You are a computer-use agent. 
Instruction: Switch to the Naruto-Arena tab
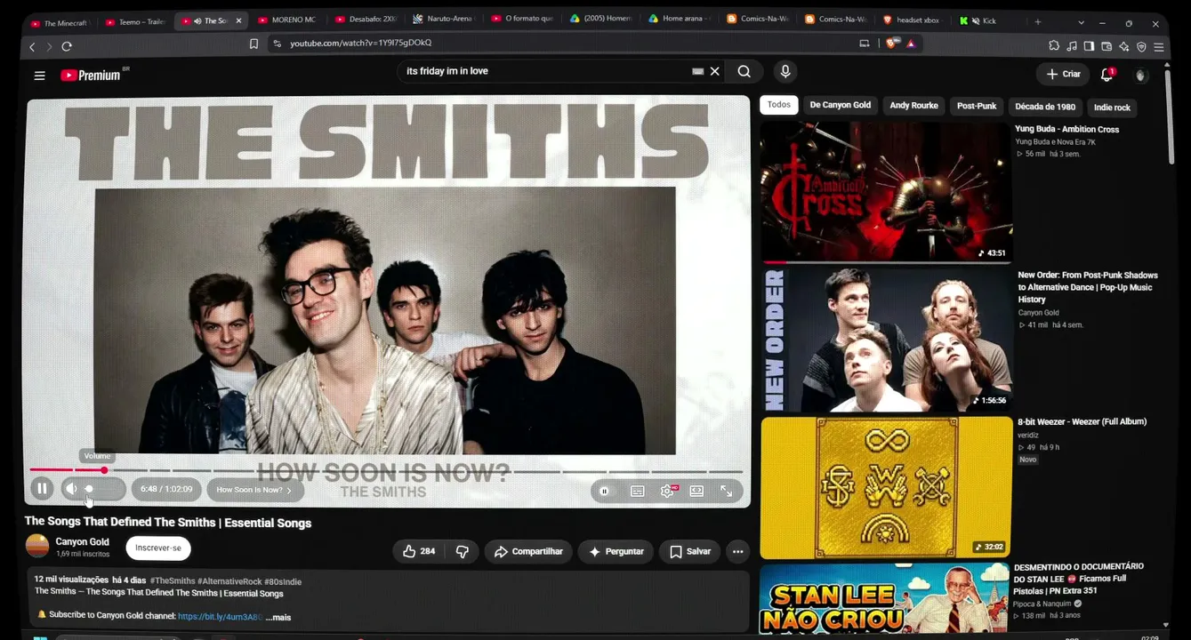[x=443, y=19]
